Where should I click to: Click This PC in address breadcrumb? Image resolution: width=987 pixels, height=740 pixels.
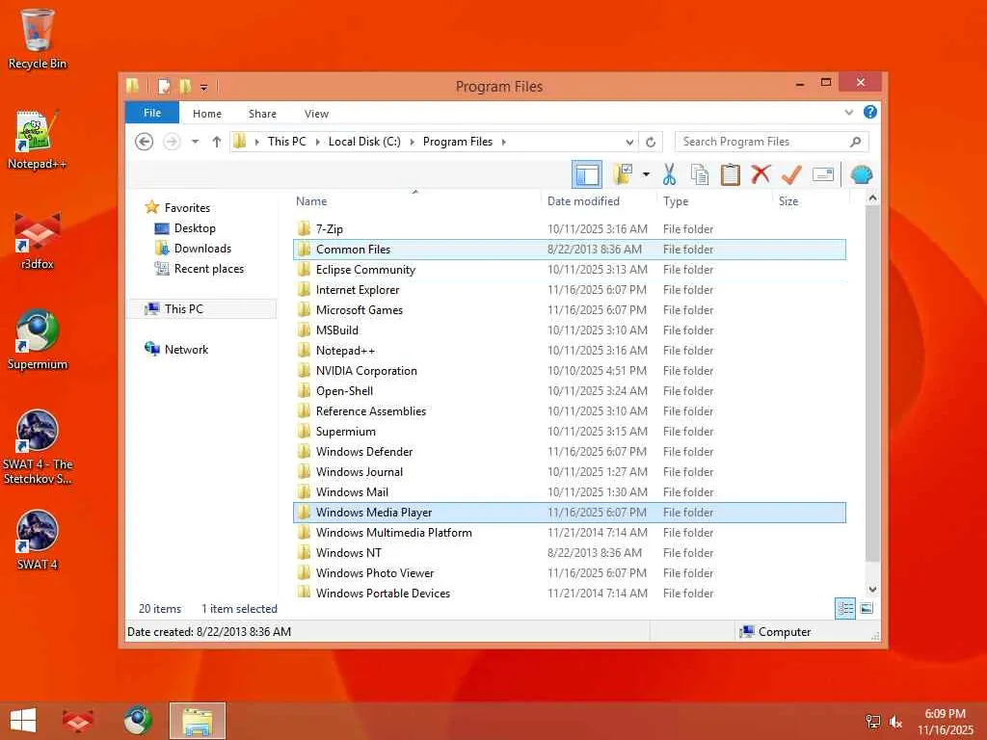[x=286, y=142]
